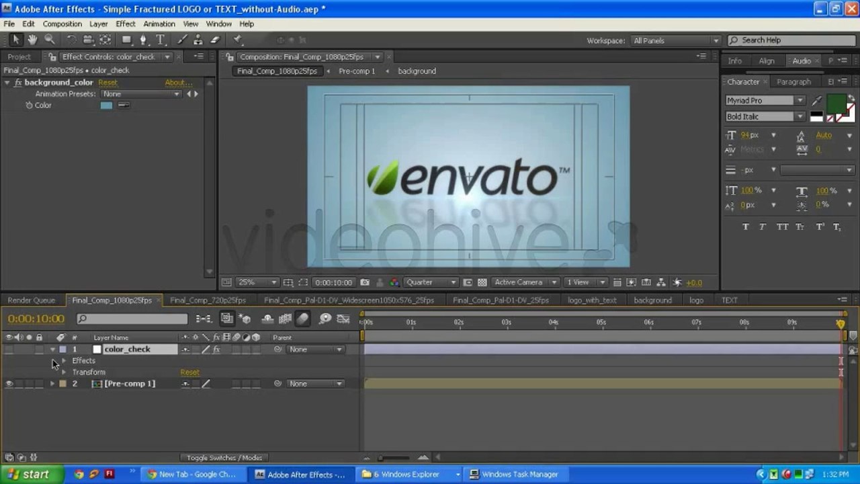Select the Pan Behind anchor point tool
The height and width of the screenshot is (484, 860).
(106, 40)
